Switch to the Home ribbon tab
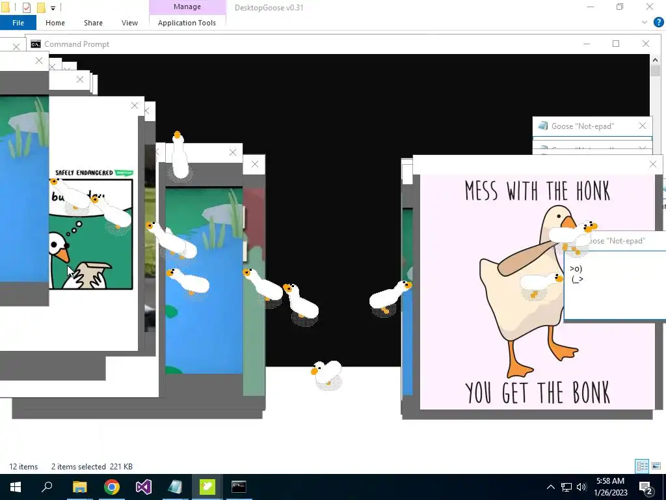Viewport: 666px width, 500px height. pos(55,23)
